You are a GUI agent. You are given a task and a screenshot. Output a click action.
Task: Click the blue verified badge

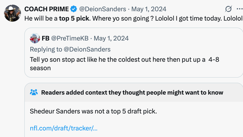(73, 9)
